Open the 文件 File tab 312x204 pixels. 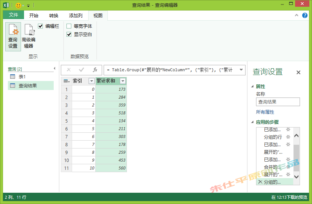coord(14,15)
